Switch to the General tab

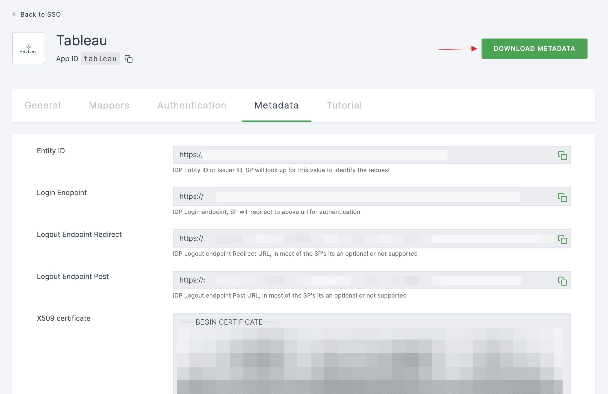[x=43, y=105]
